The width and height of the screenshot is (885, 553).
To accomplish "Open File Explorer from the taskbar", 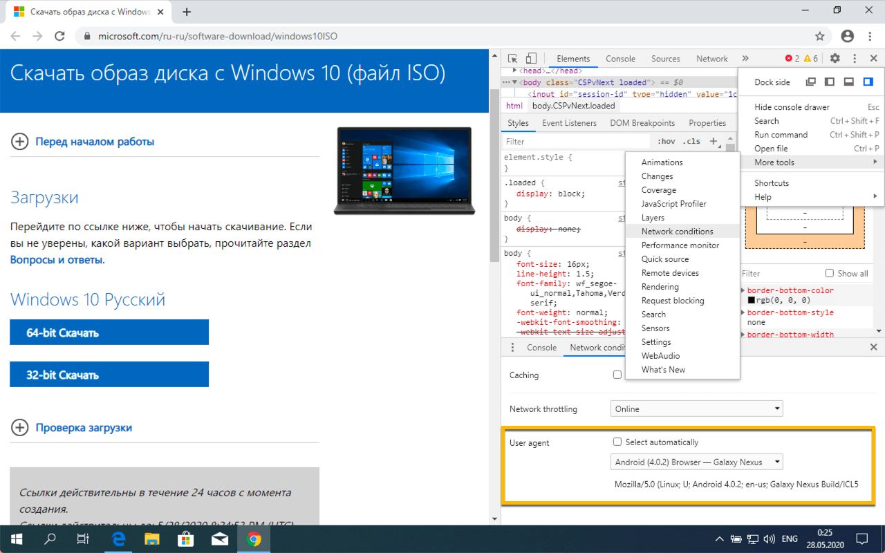I will pos(152,539).
